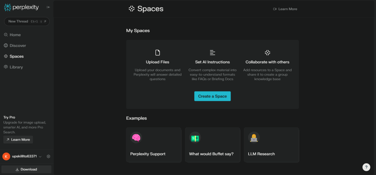Click the Download button
The image size is (376, 175).
(26, 169)
